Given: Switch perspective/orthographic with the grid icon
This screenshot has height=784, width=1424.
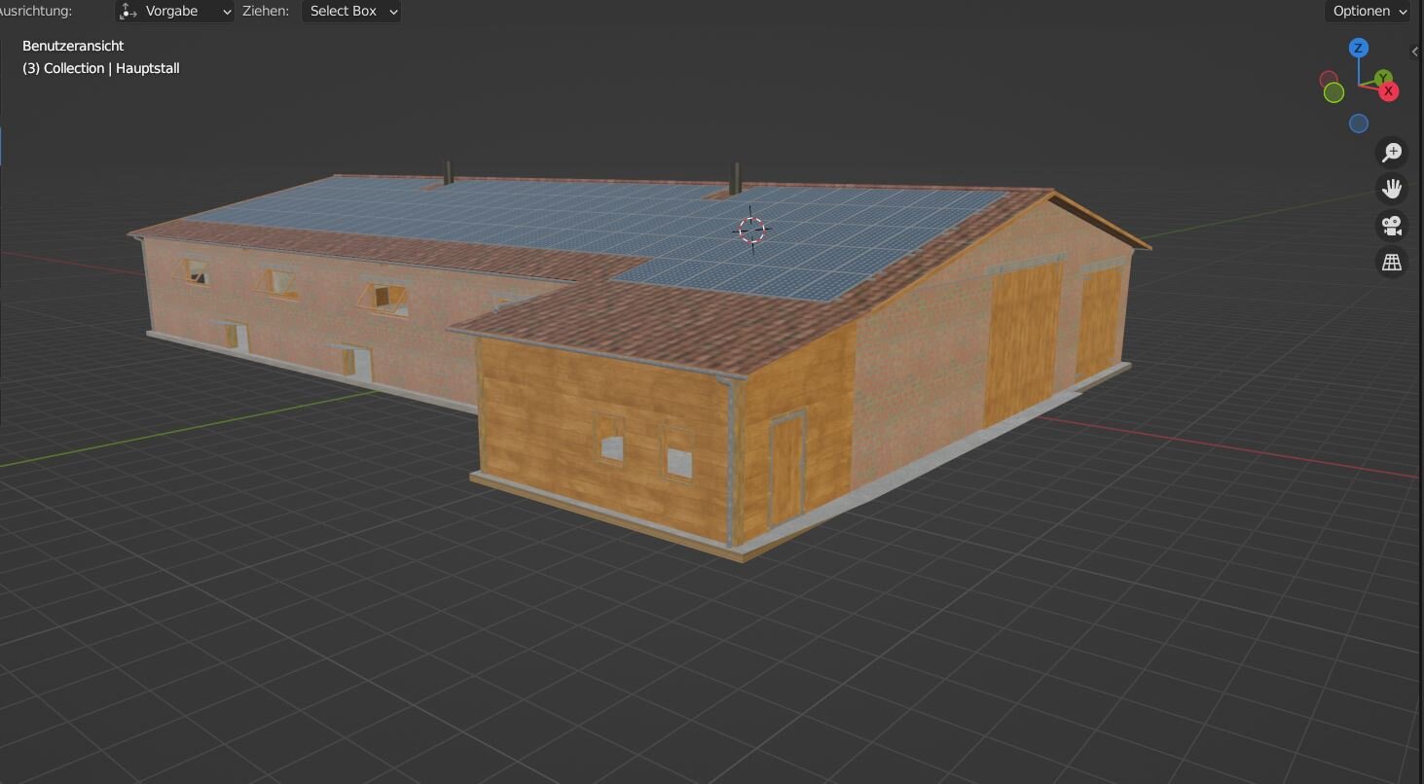Looking at the screenshot, I should pos(1392,263).
